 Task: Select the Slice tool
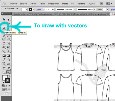coord(8,68)
